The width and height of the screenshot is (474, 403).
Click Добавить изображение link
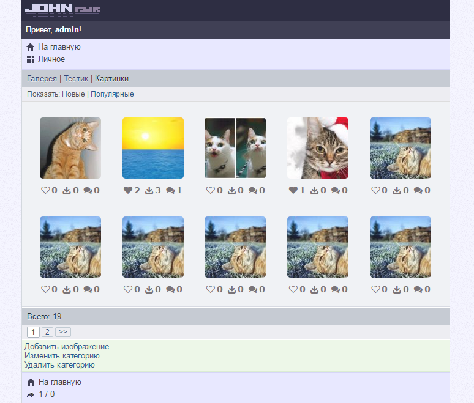[x=67, y=347]
